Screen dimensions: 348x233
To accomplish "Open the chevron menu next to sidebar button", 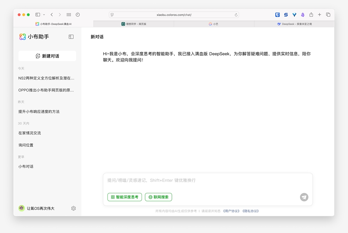I will 44,15.
